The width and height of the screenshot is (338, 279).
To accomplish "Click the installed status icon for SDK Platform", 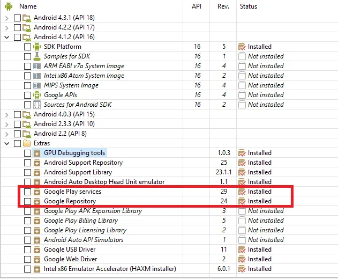I will (x=242, y=47).
